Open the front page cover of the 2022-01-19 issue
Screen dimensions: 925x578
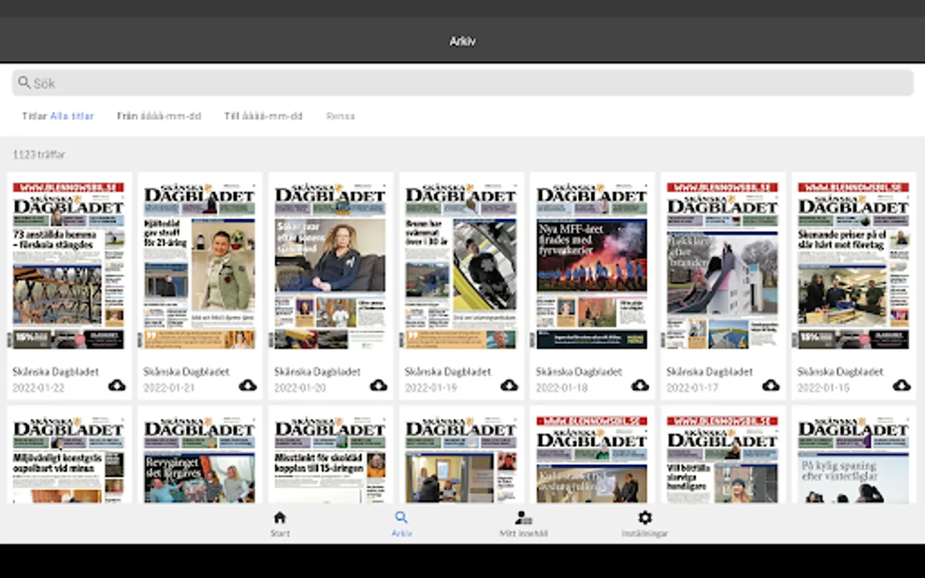click(461, 265)
